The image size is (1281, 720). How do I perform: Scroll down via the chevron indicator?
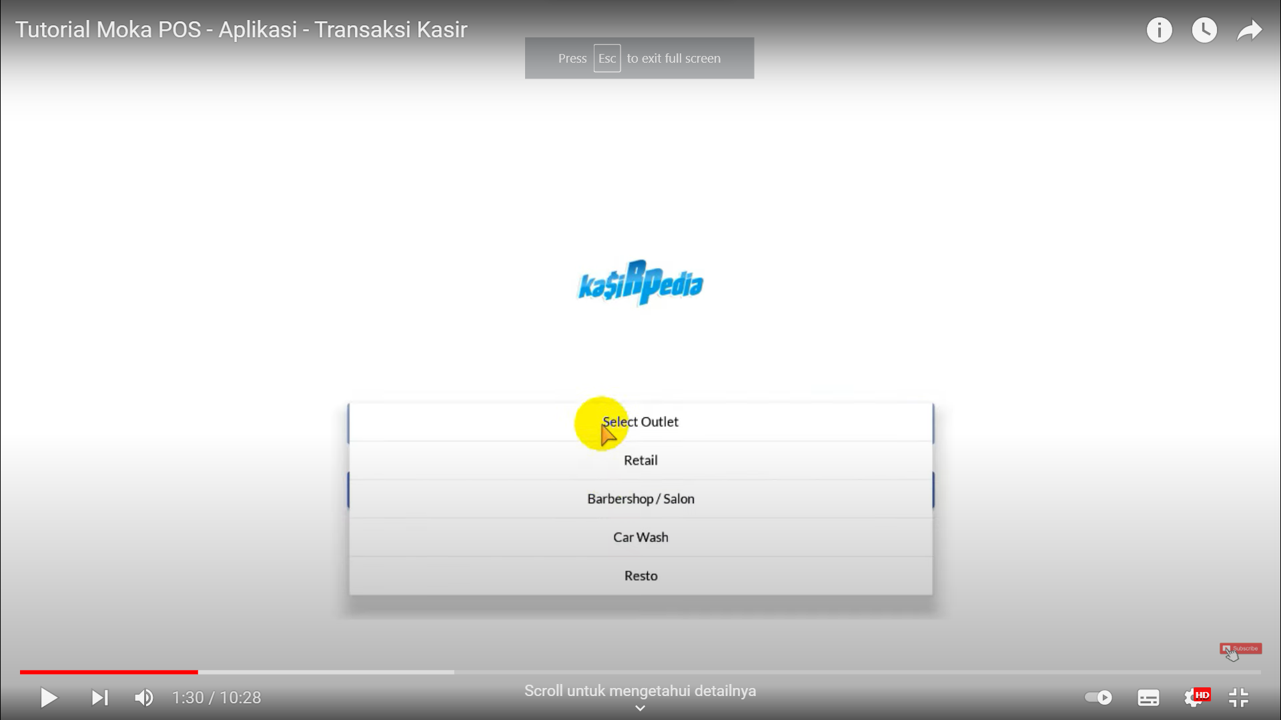pyautogui.click(x=640, y=709)
